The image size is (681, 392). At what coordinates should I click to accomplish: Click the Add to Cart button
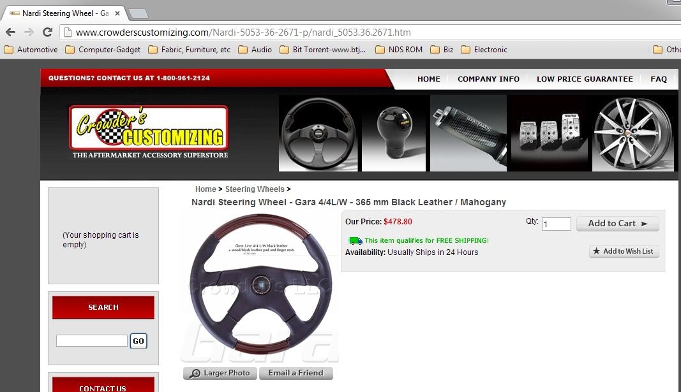[x=618, y=223]
